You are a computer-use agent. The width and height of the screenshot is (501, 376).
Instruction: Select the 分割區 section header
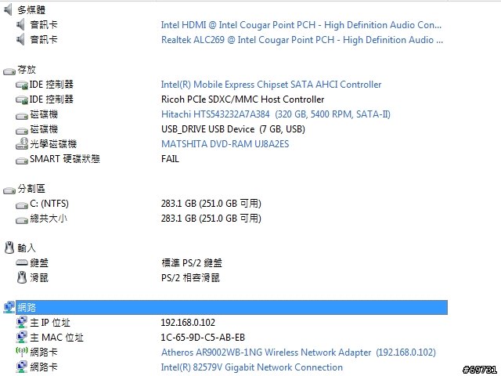(x=31, y=188)
